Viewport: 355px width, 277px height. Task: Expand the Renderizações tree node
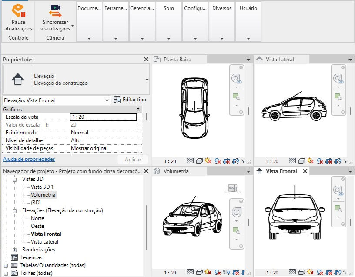[x=14, y=250]
